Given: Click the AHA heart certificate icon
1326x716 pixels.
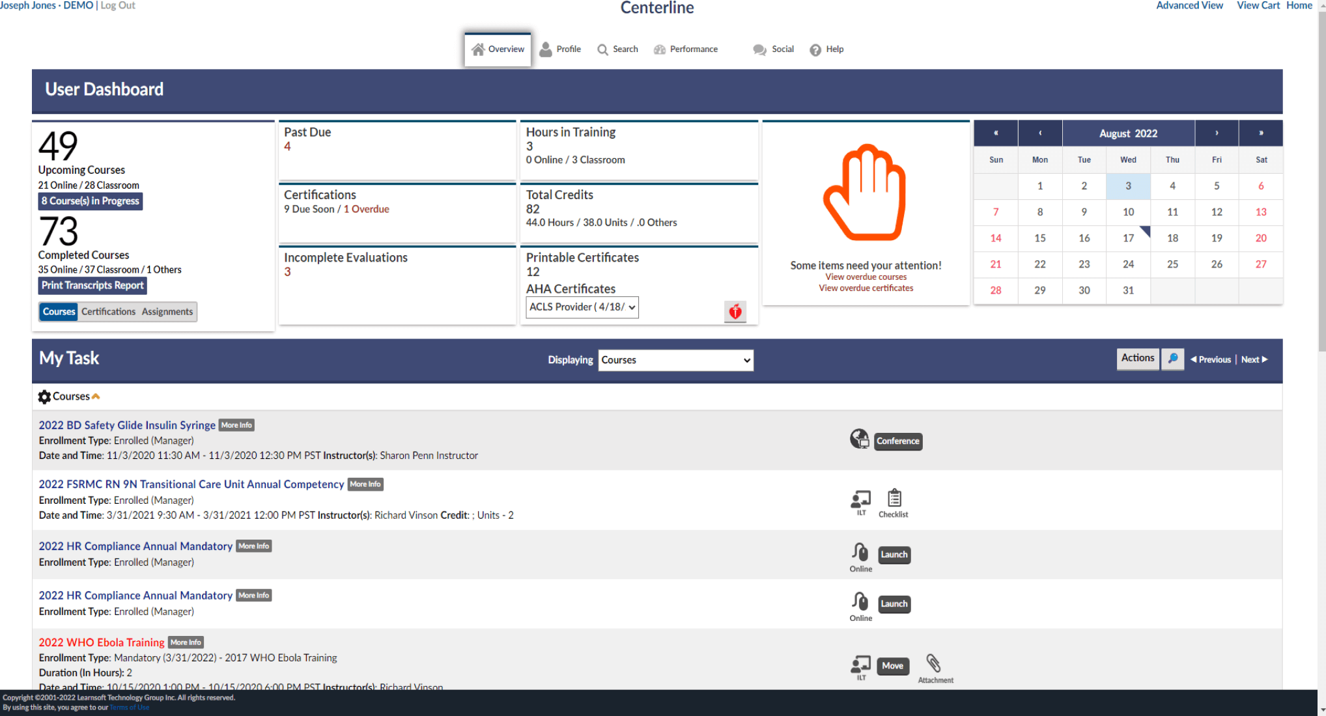Looking at the screenshot, I should [735, 311].
